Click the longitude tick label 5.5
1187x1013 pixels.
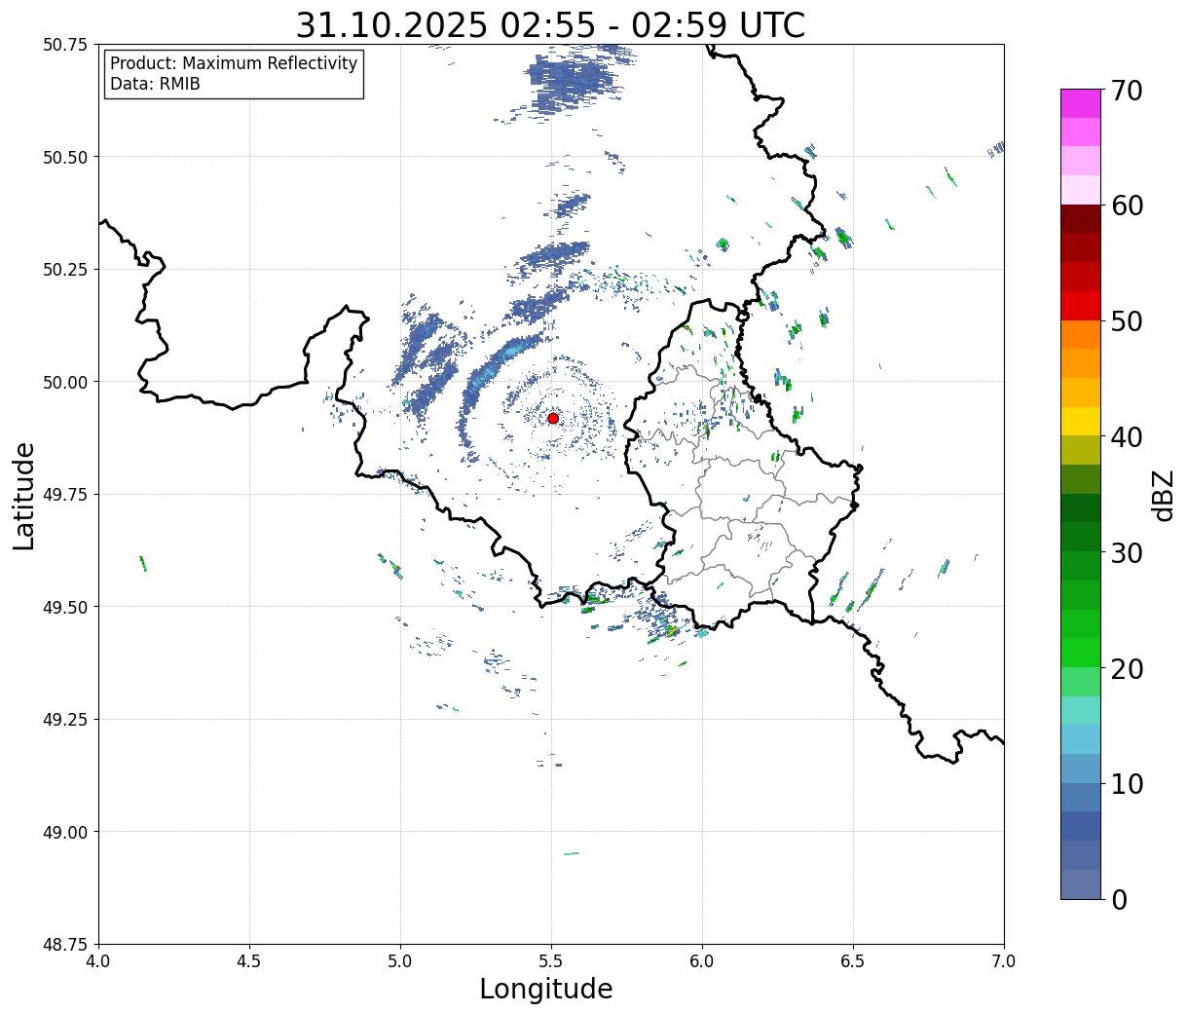pyautogui.click(x=551, y=960)
